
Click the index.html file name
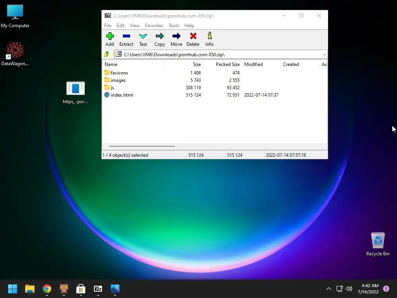click(x=122, y=95)
